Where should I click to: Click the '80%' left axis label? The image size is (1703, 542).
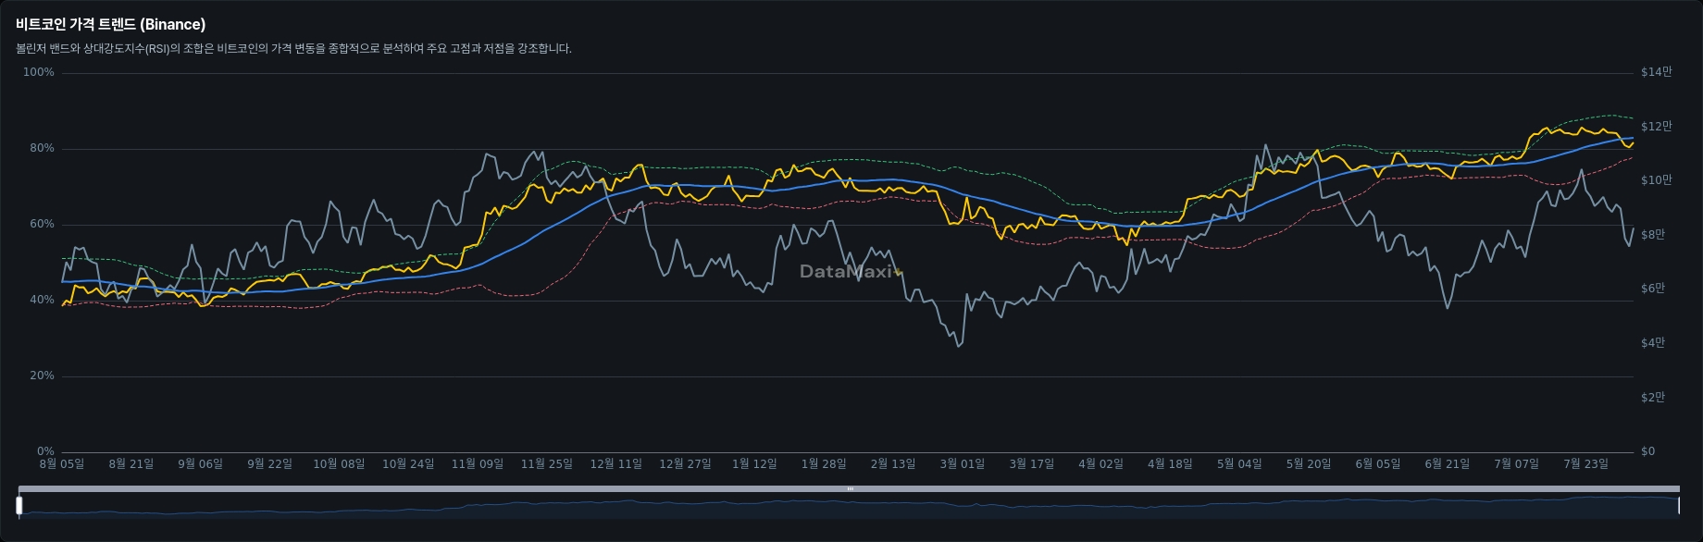coord(42,148)
